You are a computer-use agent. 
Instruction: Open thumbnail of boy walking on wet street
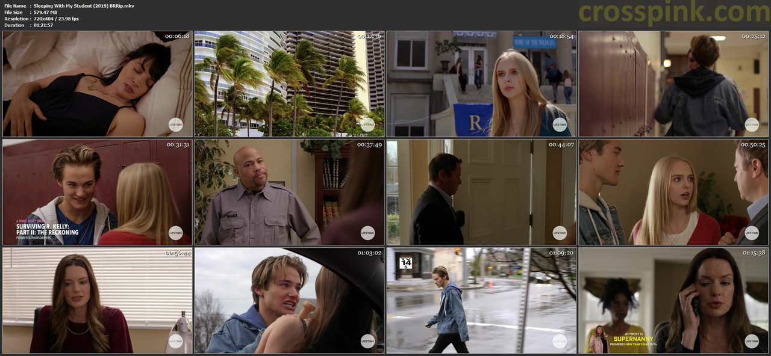point(481,300)
